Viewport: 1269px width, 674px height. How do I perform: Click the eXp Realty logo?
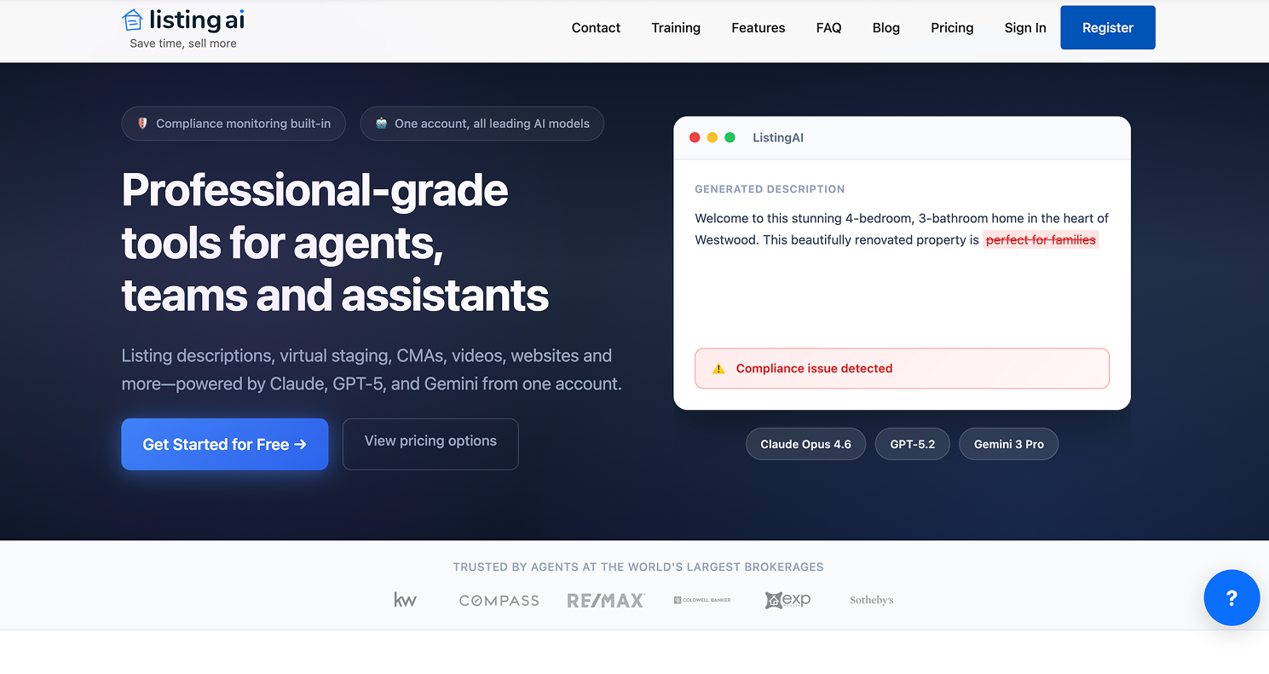(x=787, y=600)
